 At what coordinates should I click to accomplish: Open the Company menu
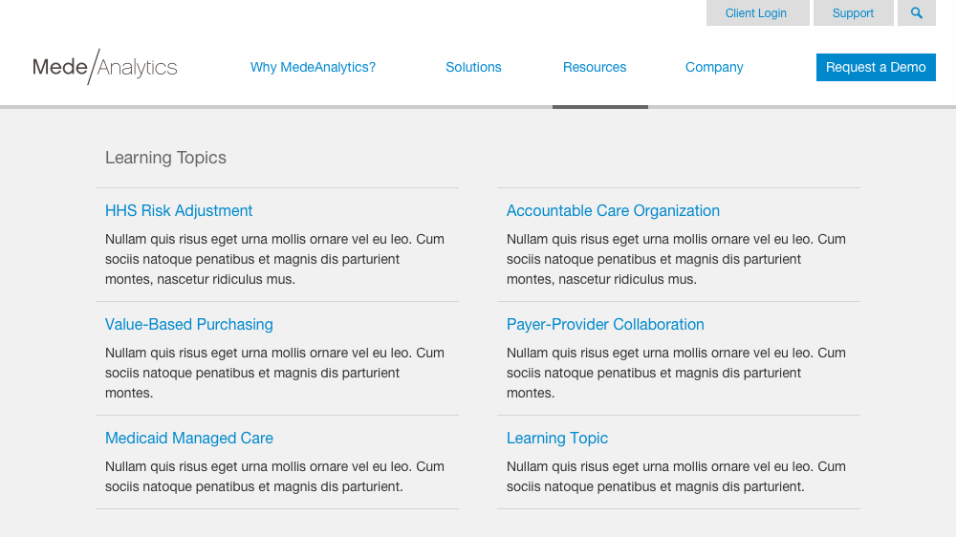coord(714,67)
